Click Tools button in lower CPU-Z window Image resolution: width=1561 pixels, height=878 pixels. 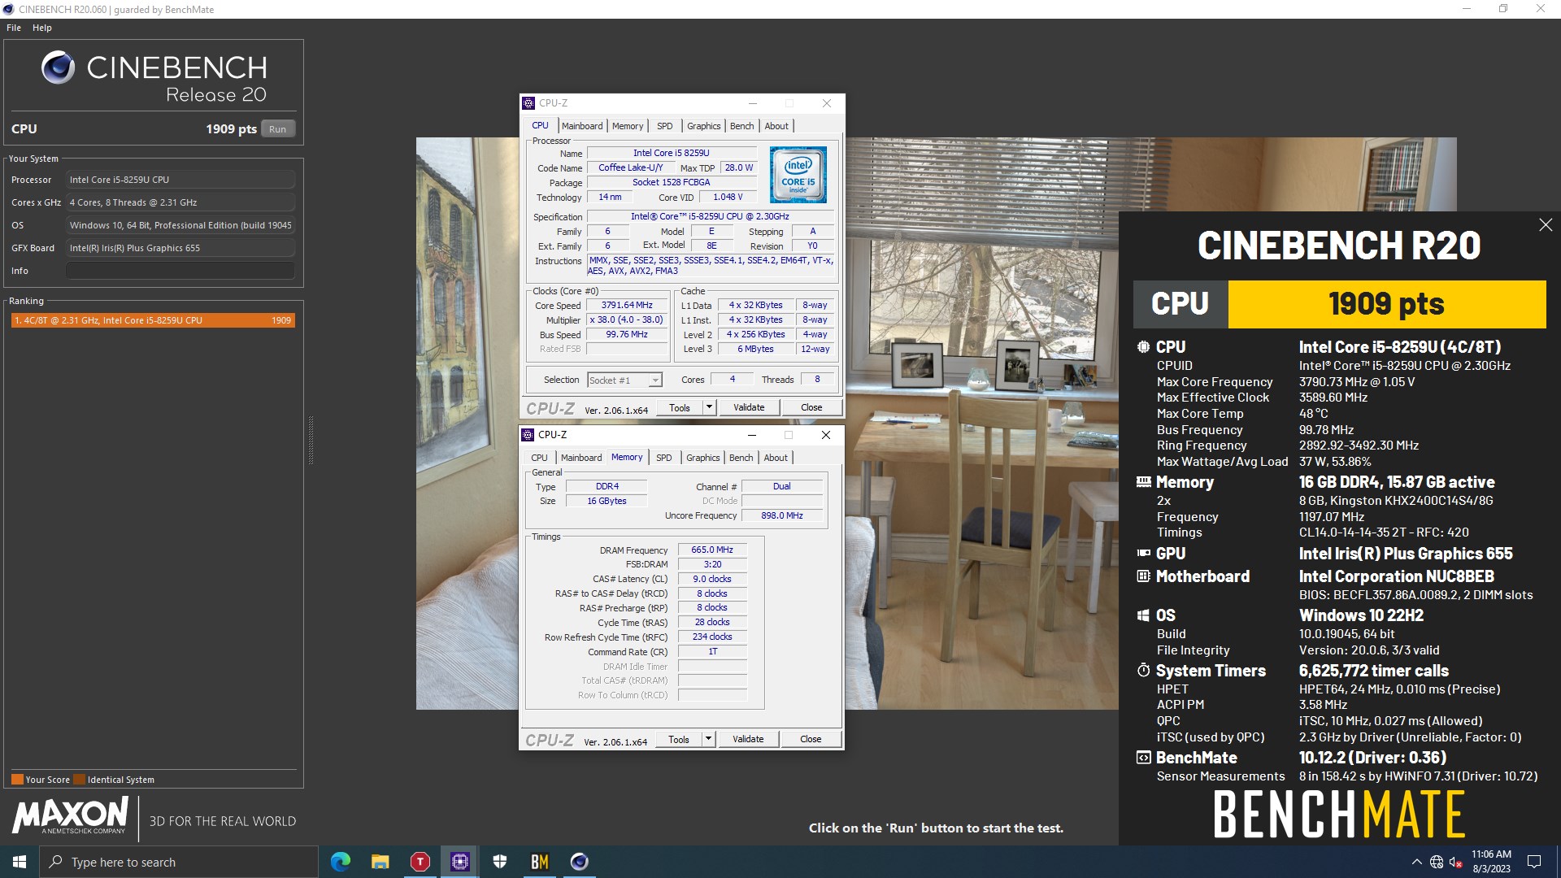point(679,740)
